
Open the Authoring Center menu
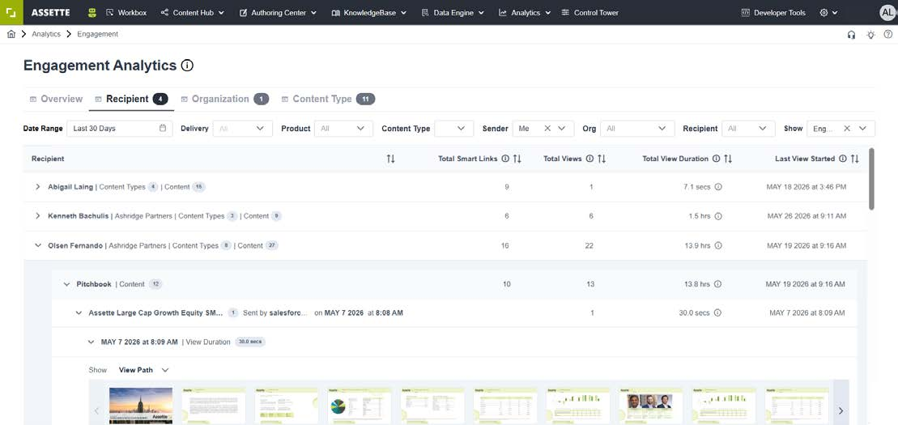pyautogui.click(x=278, y=13)
